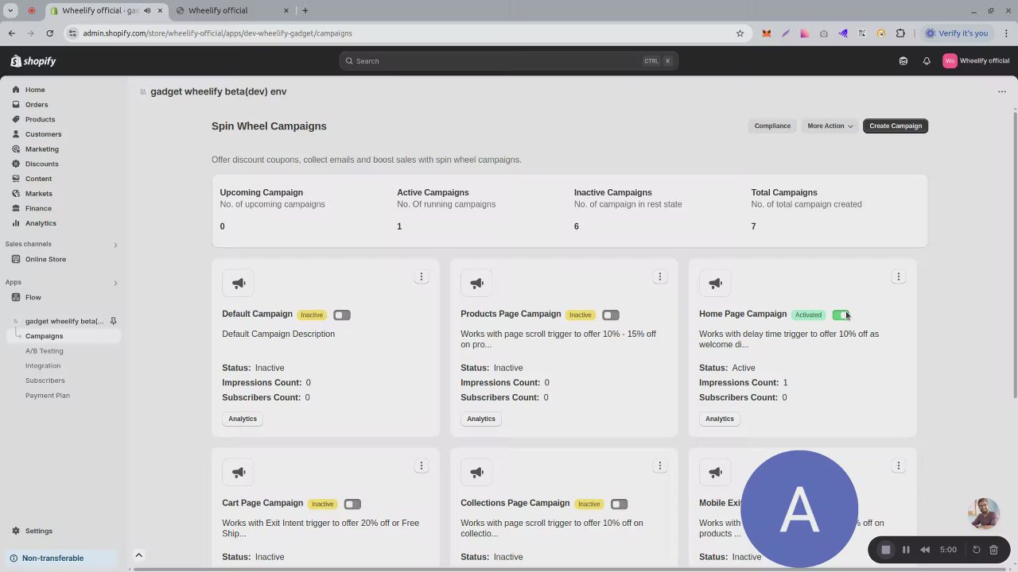
Task: Open Mobile Exit campaign card options menu
Action: [x=899, y=466]
